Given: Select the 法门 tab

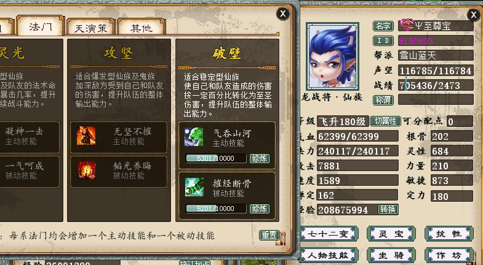Looking at the screenshot, I should (40, 27).
